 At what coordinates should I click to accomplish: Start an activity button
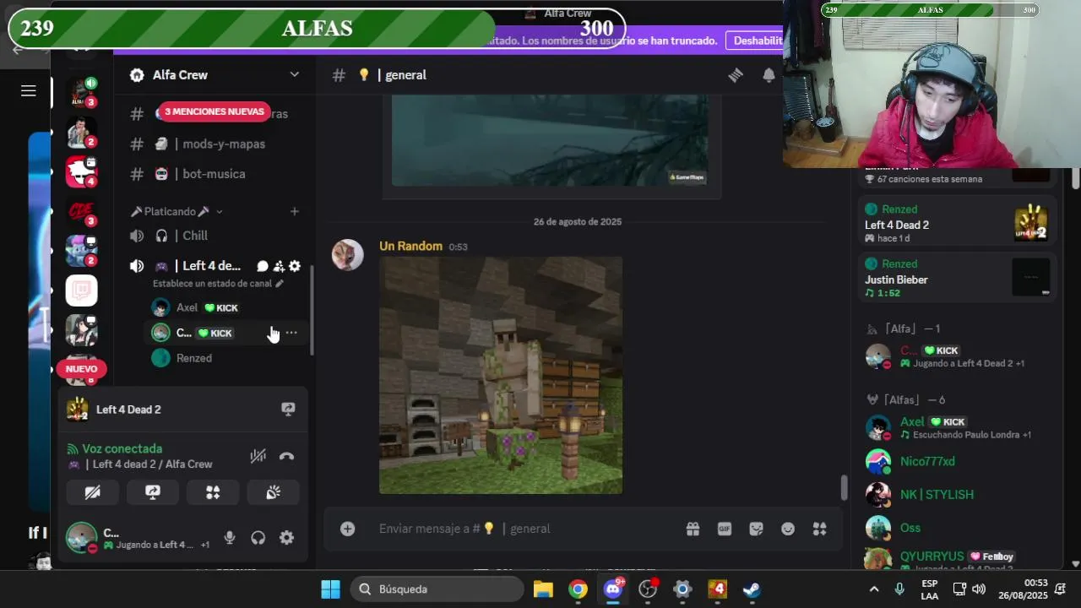(213, 492)
